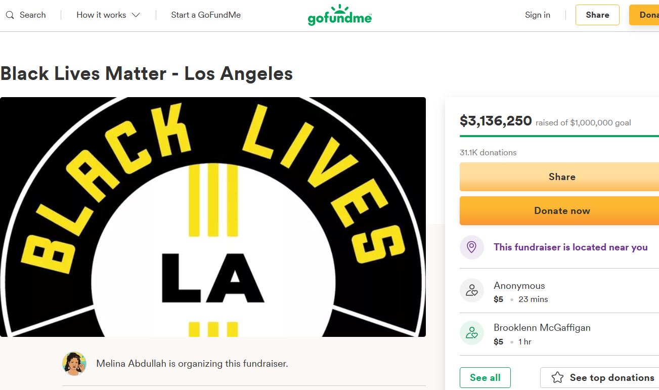Click the search magnifying glass icon
The height and width of the screenshot is (390, 659).
[x=10, y=15]
